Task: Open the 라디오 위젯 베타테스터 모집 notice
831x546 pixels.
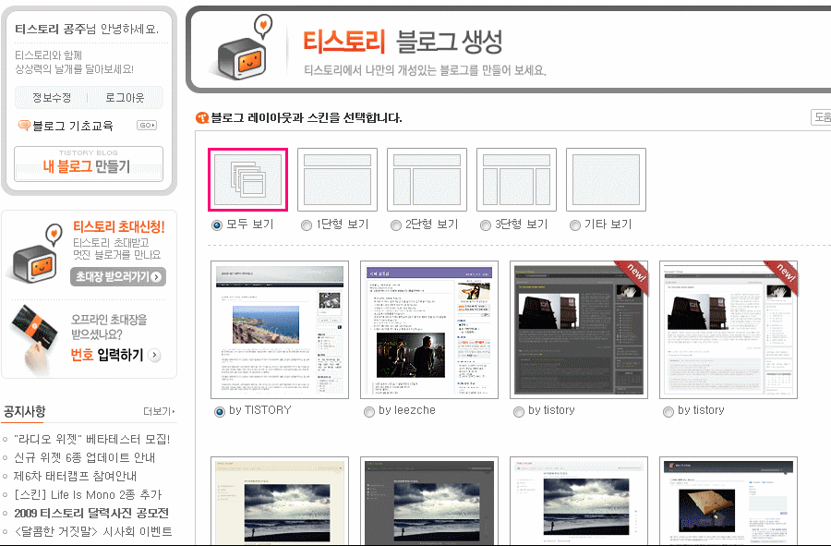Action: point(91,439)
